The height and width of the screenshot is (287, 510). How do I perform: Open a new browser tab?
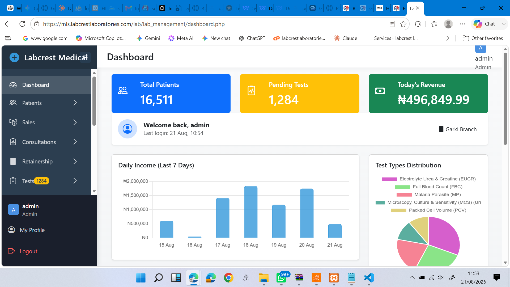point(432,8)
